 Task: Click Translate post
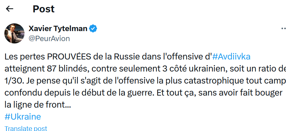pos(26,128)
